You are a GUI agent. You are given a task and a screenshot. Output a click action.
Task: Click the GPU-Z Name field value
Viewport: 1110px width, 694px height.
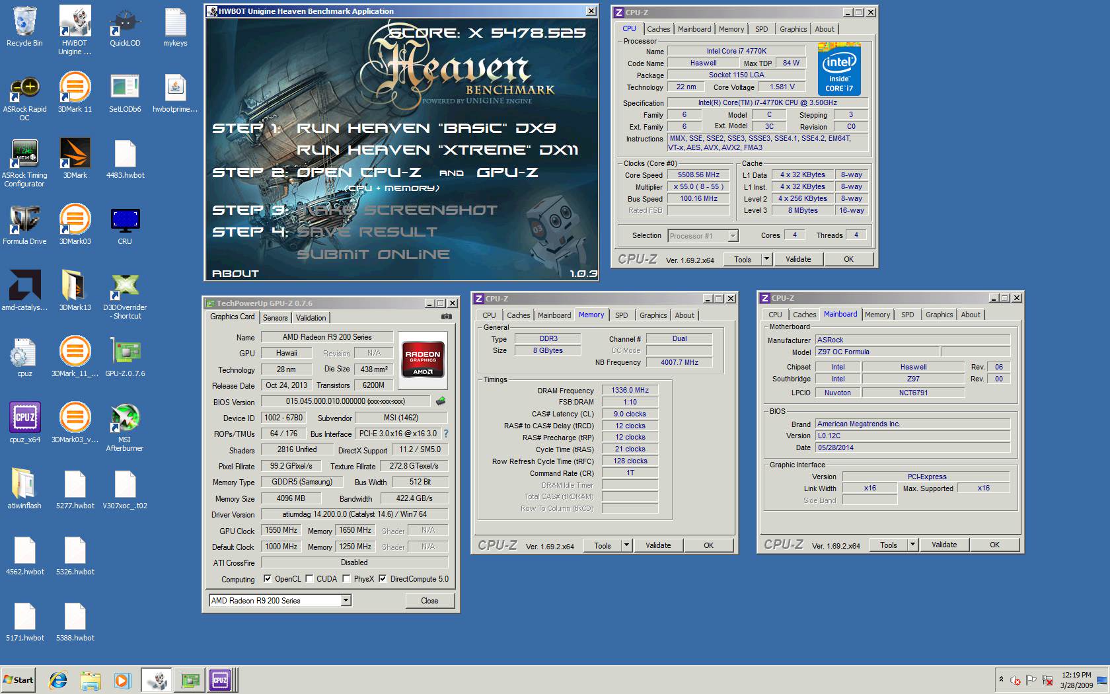(327, 337)
